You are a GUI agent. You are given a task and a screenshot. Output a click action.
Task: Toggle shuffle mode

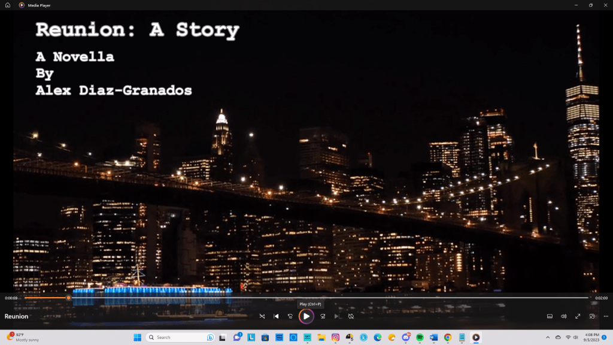[x=262, y=316]
